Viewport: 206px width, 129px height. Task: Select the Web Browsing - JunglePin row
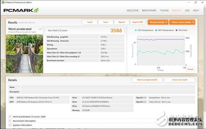point(85,37)
